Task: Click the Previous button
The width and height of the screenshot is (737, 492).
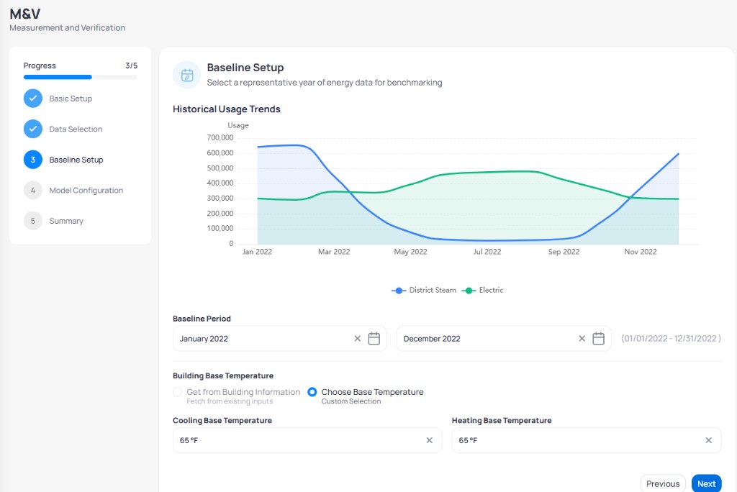Action: coord(663,483)
